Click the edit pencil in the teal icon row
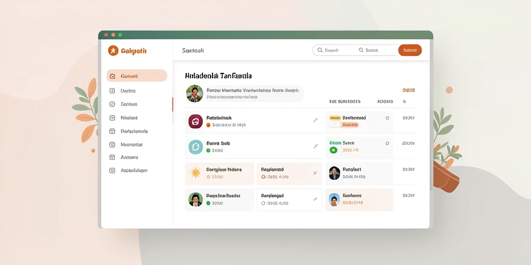 click(316, 146)
